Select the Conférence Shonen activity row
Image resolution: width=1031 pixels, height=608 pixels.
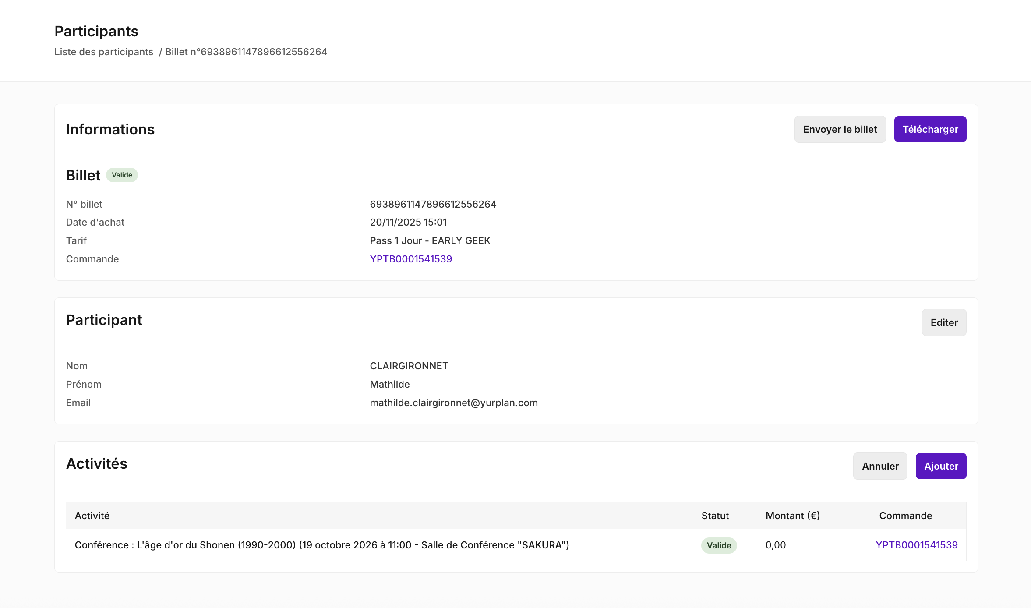[x=321, y=545]
